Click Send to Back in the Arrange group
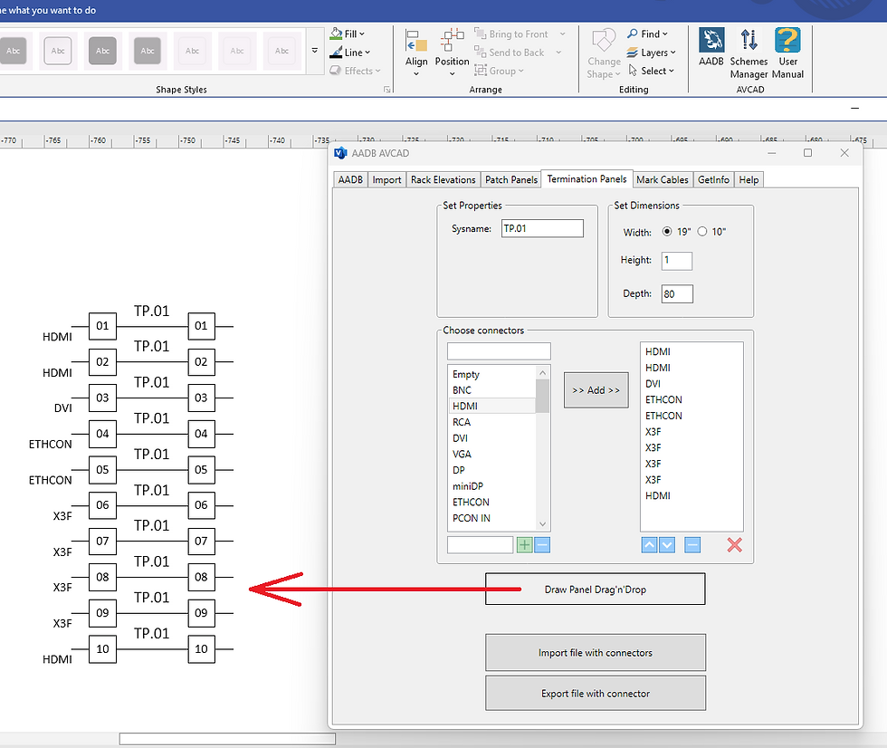 [x=509, y=52]
